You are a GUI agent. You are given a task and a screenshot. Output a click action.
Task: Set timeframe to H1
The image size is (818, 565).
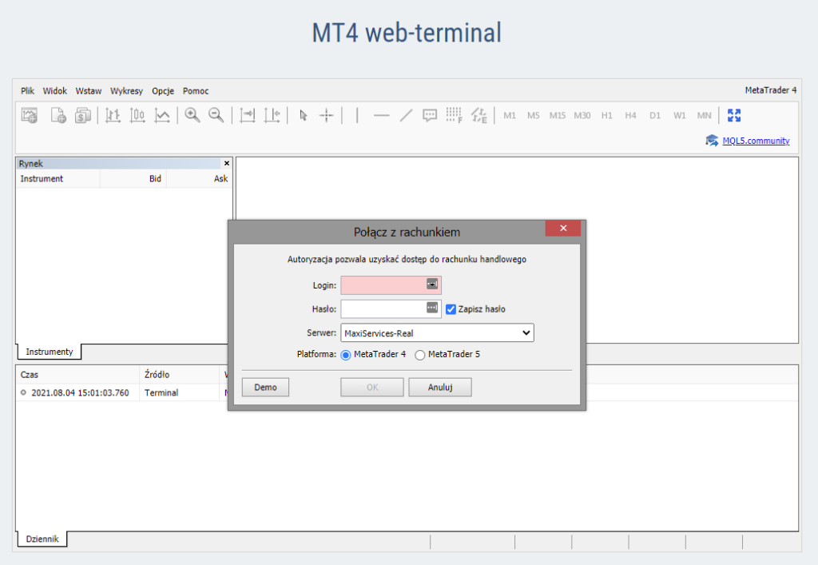(607, 115)
